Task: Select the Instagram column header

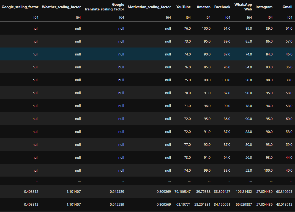Action: (264, 7)
